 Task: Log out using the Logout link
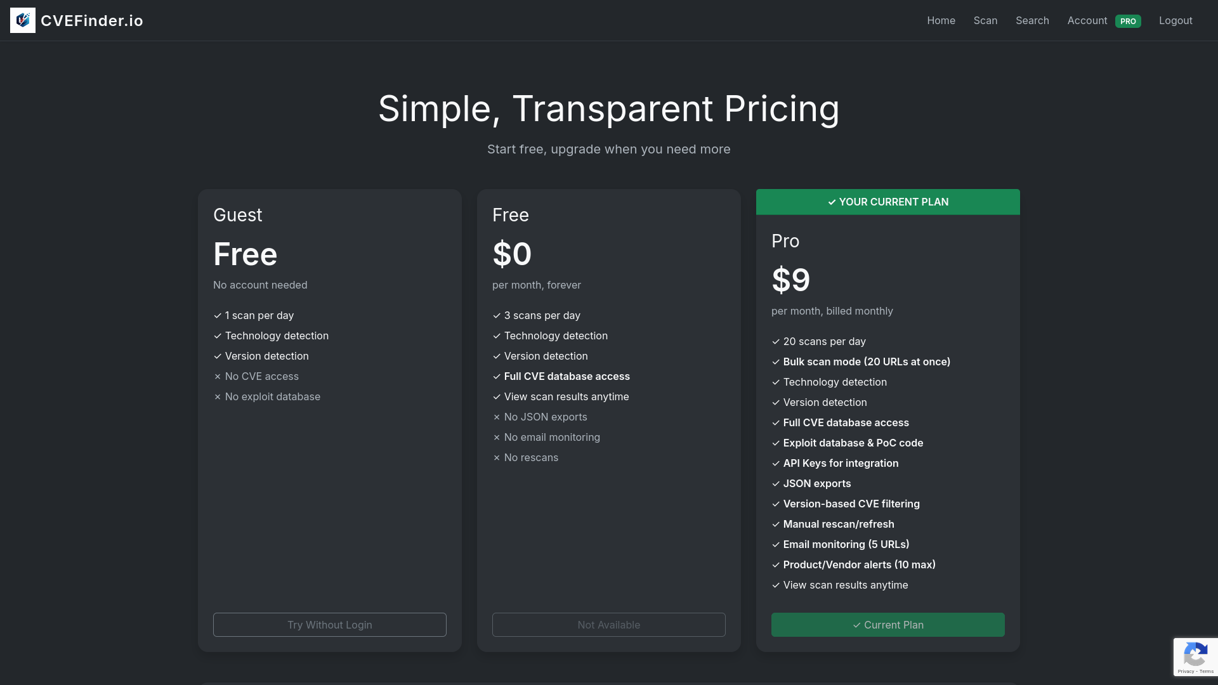point(1175,20)
